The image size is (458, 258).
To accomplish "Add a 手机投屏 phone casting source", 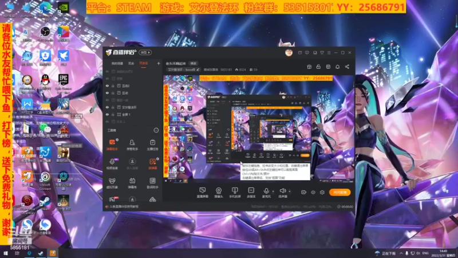I will (235, 193).
